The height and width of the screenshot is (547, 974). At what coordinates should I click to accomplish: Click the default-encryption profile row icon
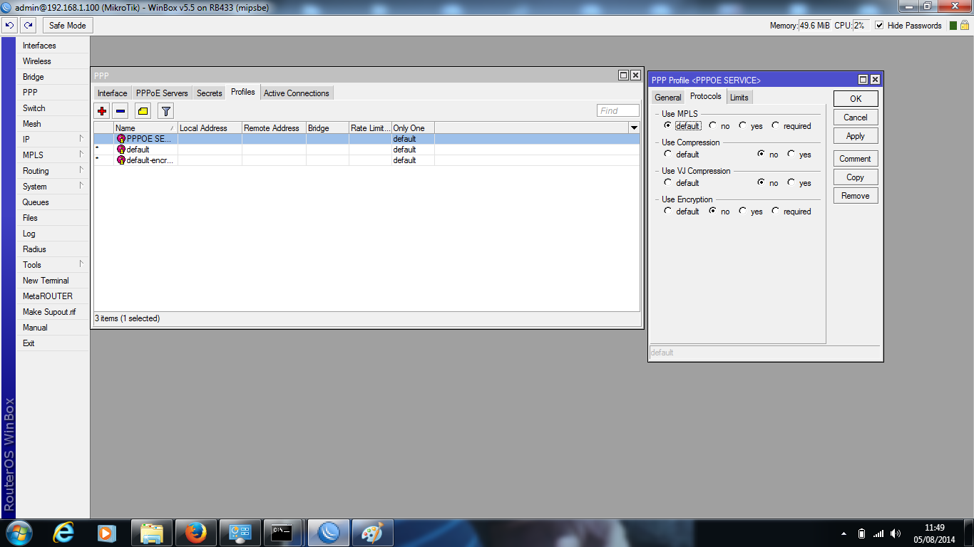click(121, 160)
